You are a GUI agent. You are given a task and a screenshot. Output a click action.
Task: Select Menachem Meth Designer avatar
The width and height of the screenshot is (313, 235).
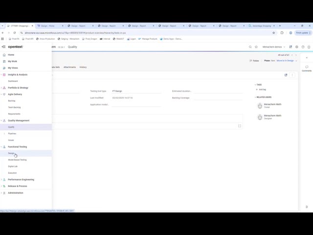(x=260, y=117)
